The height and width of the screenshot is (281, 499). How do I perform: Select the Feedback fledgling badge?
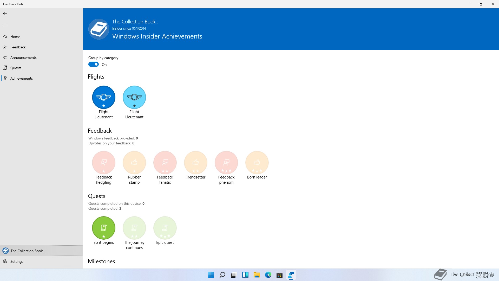(x=104, y=163)
